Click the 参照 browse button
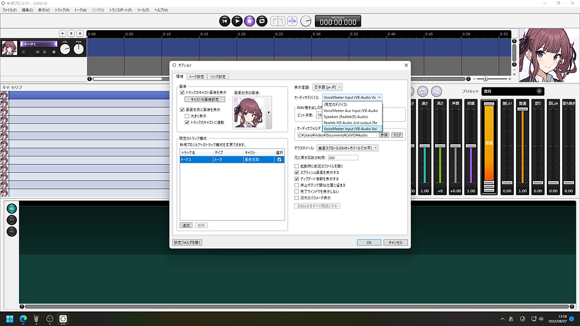Image resolution: width=580 pixels, height=326 pixels. pos(384,135)
